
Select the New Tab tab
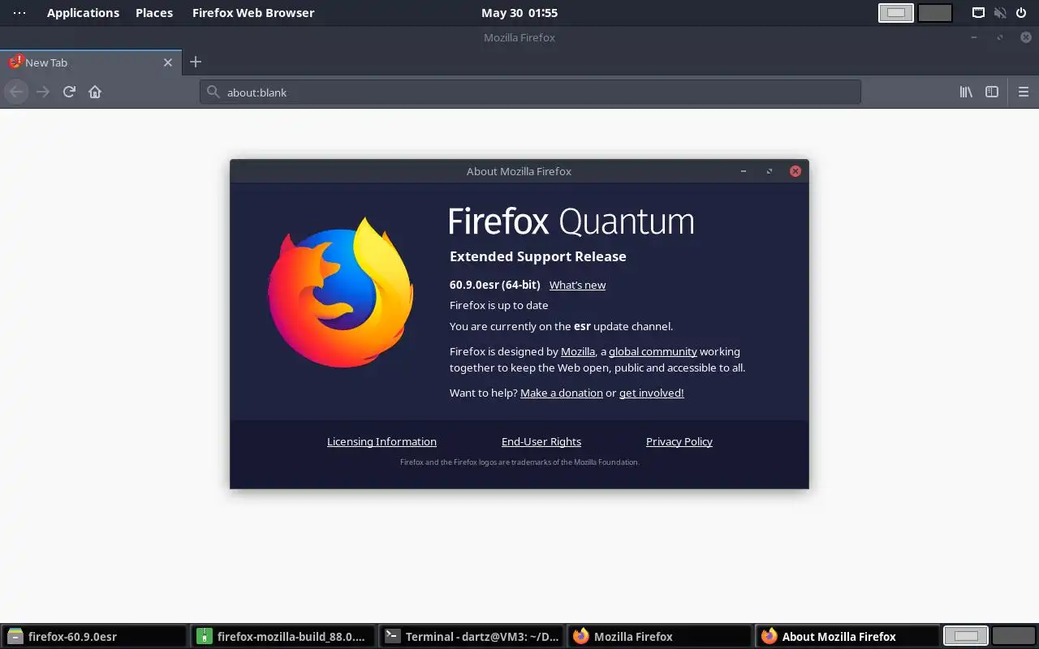coord(90,62)
